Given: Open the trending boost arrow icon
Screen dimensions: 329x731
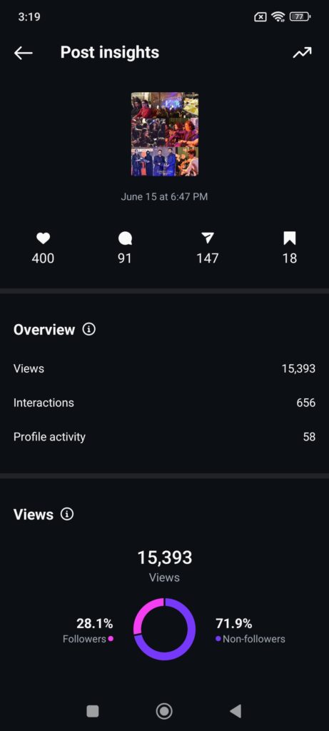Looking at the screenshot, I should pyautogui.click(x=302, y=53).
